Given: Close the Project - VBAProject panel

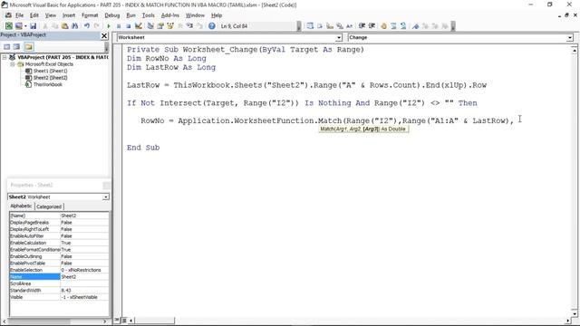Looking at the screenshot, I should [104, 35].
